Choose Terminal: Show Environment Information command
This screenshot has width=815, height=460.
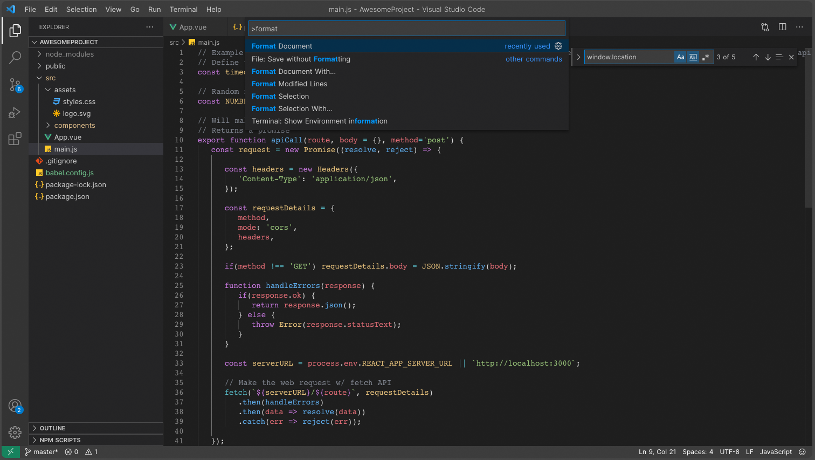coord(407,121)
